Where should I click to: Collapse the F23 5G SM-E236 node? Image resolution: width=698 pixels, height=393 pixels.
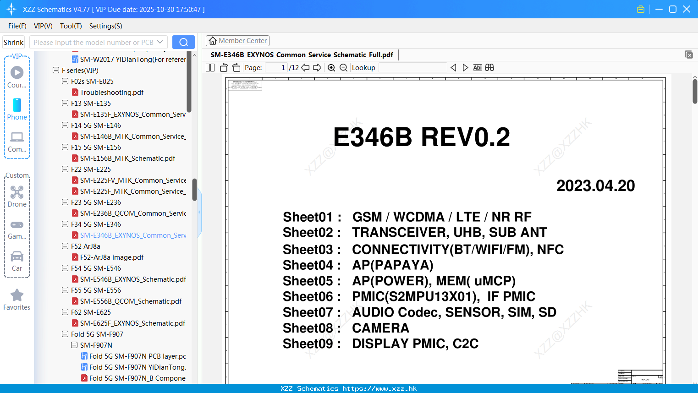click(x=65, y=202)
